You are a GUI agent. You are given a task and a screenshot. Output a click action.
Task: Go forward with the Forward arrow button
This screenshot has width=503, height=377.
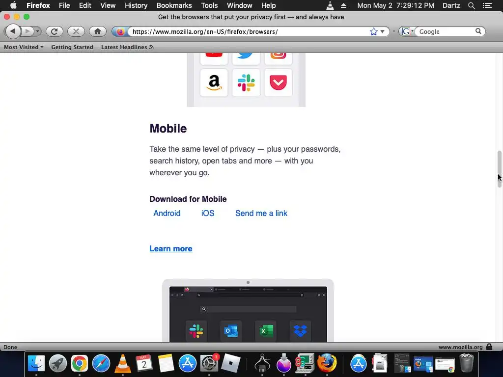[28, 31]
